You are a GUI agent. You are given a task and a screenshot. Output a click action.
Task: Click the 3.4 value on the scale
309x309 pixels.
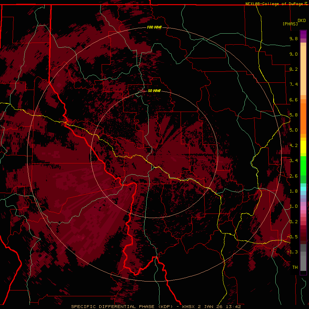[294, 161]
